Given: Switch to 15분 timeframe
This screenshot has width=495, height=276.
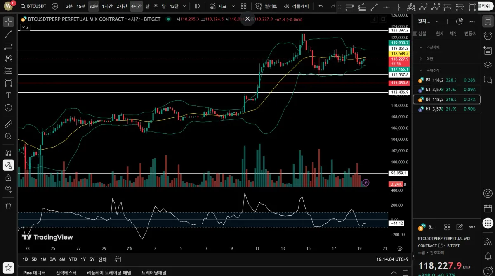Looking at the screenshot, I should (81, 6).
